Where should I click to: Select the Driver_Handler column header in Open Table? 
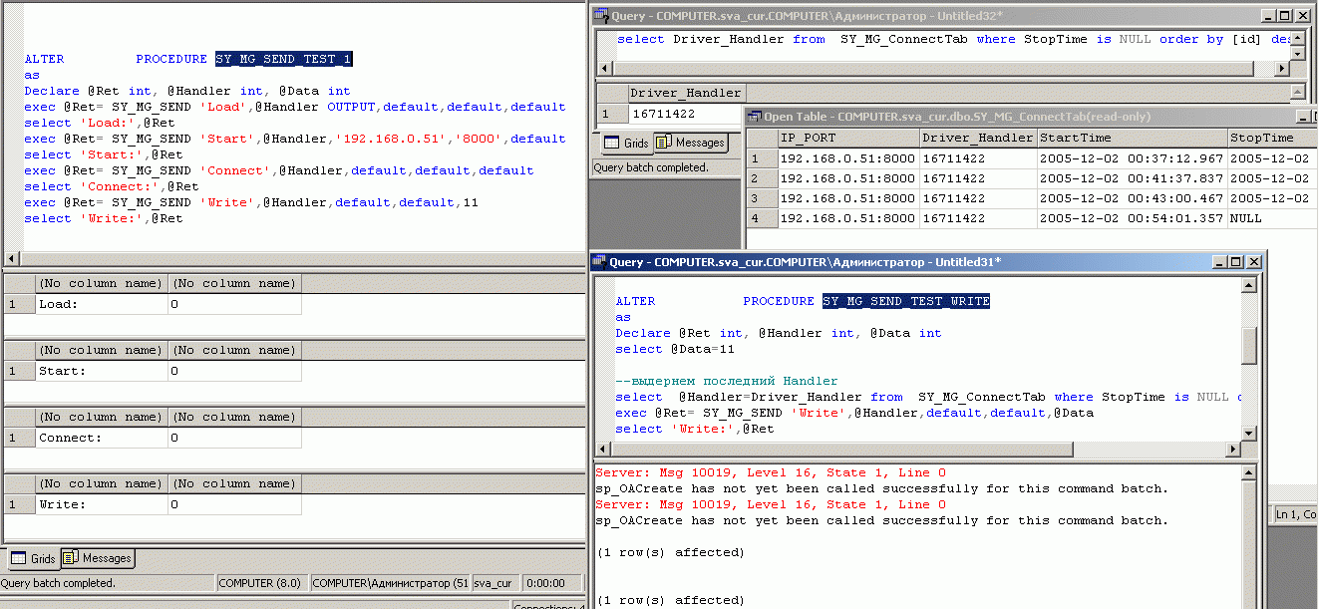(978, 138)
